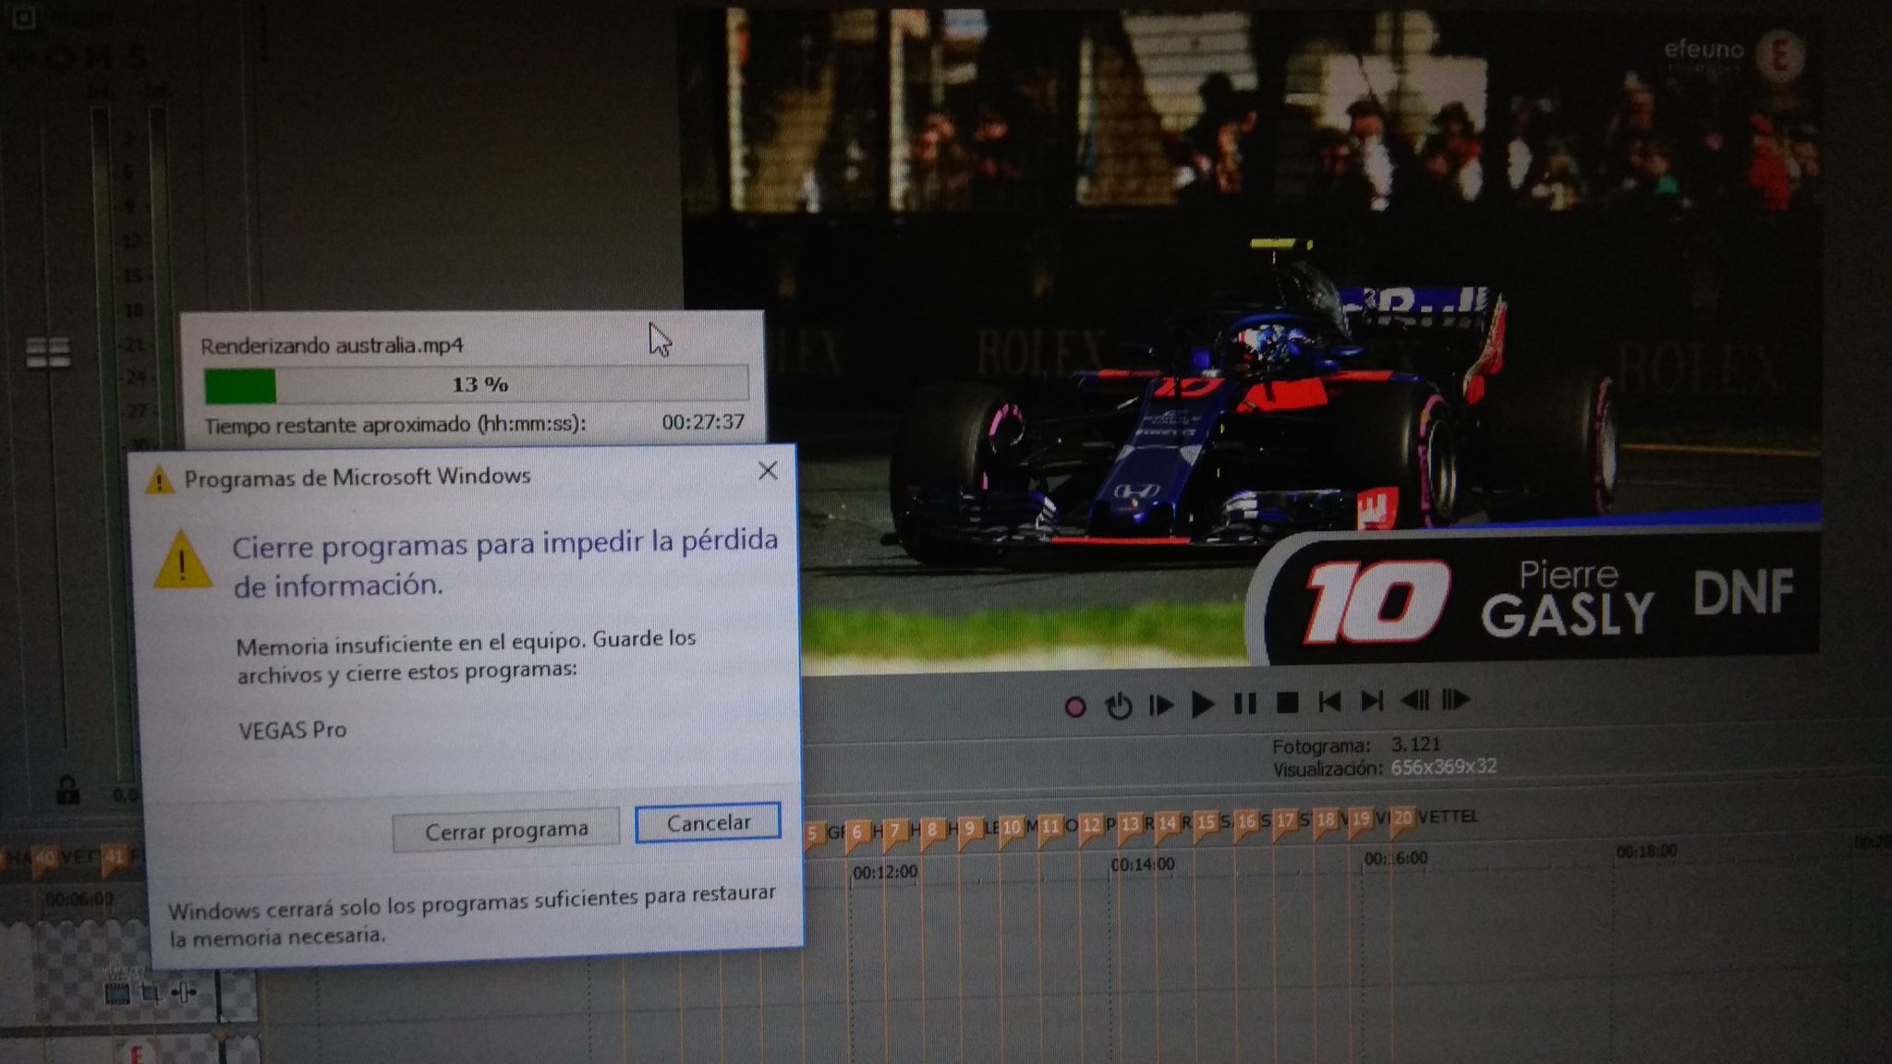The height and width of the screenshot is (1064, 1892).
Task: Start playback with the Play button
Action: coord(1202,705)
